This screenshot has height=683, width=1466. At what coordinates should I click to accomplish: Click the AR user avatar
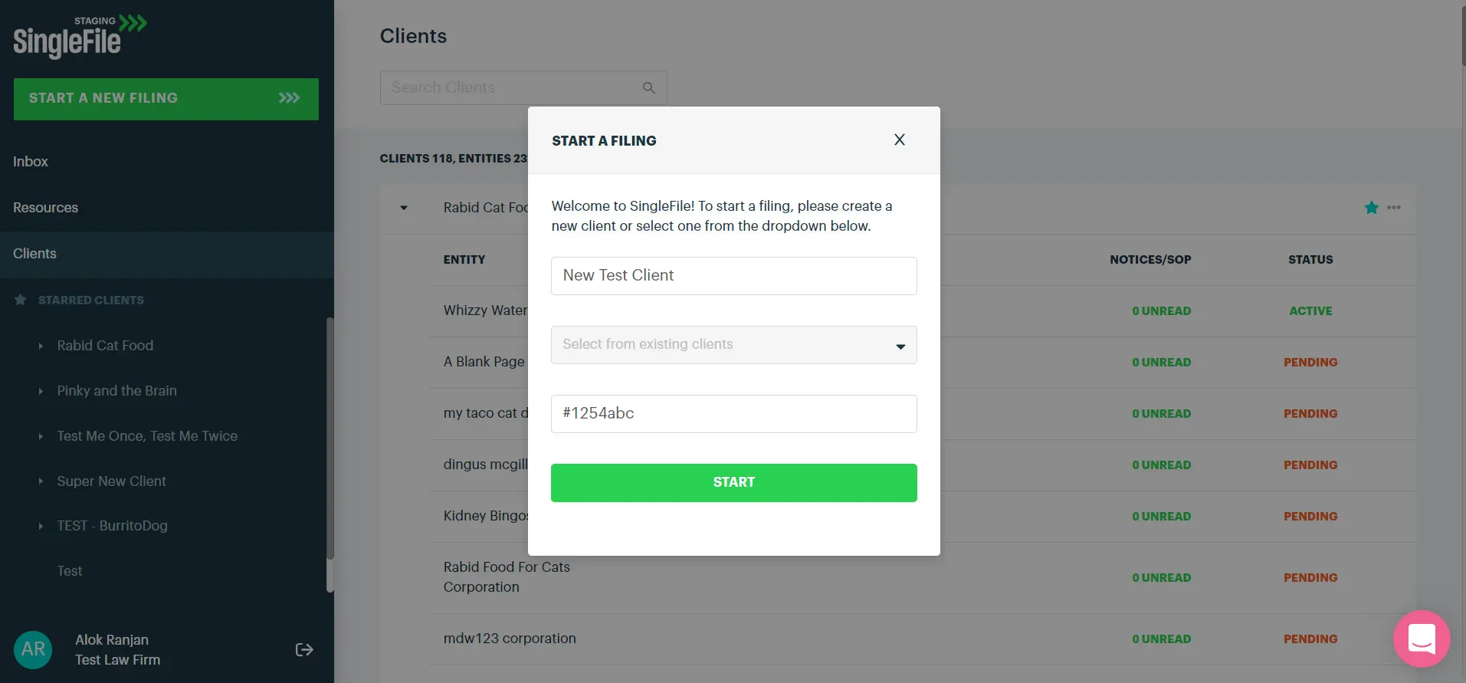(33, 649)
